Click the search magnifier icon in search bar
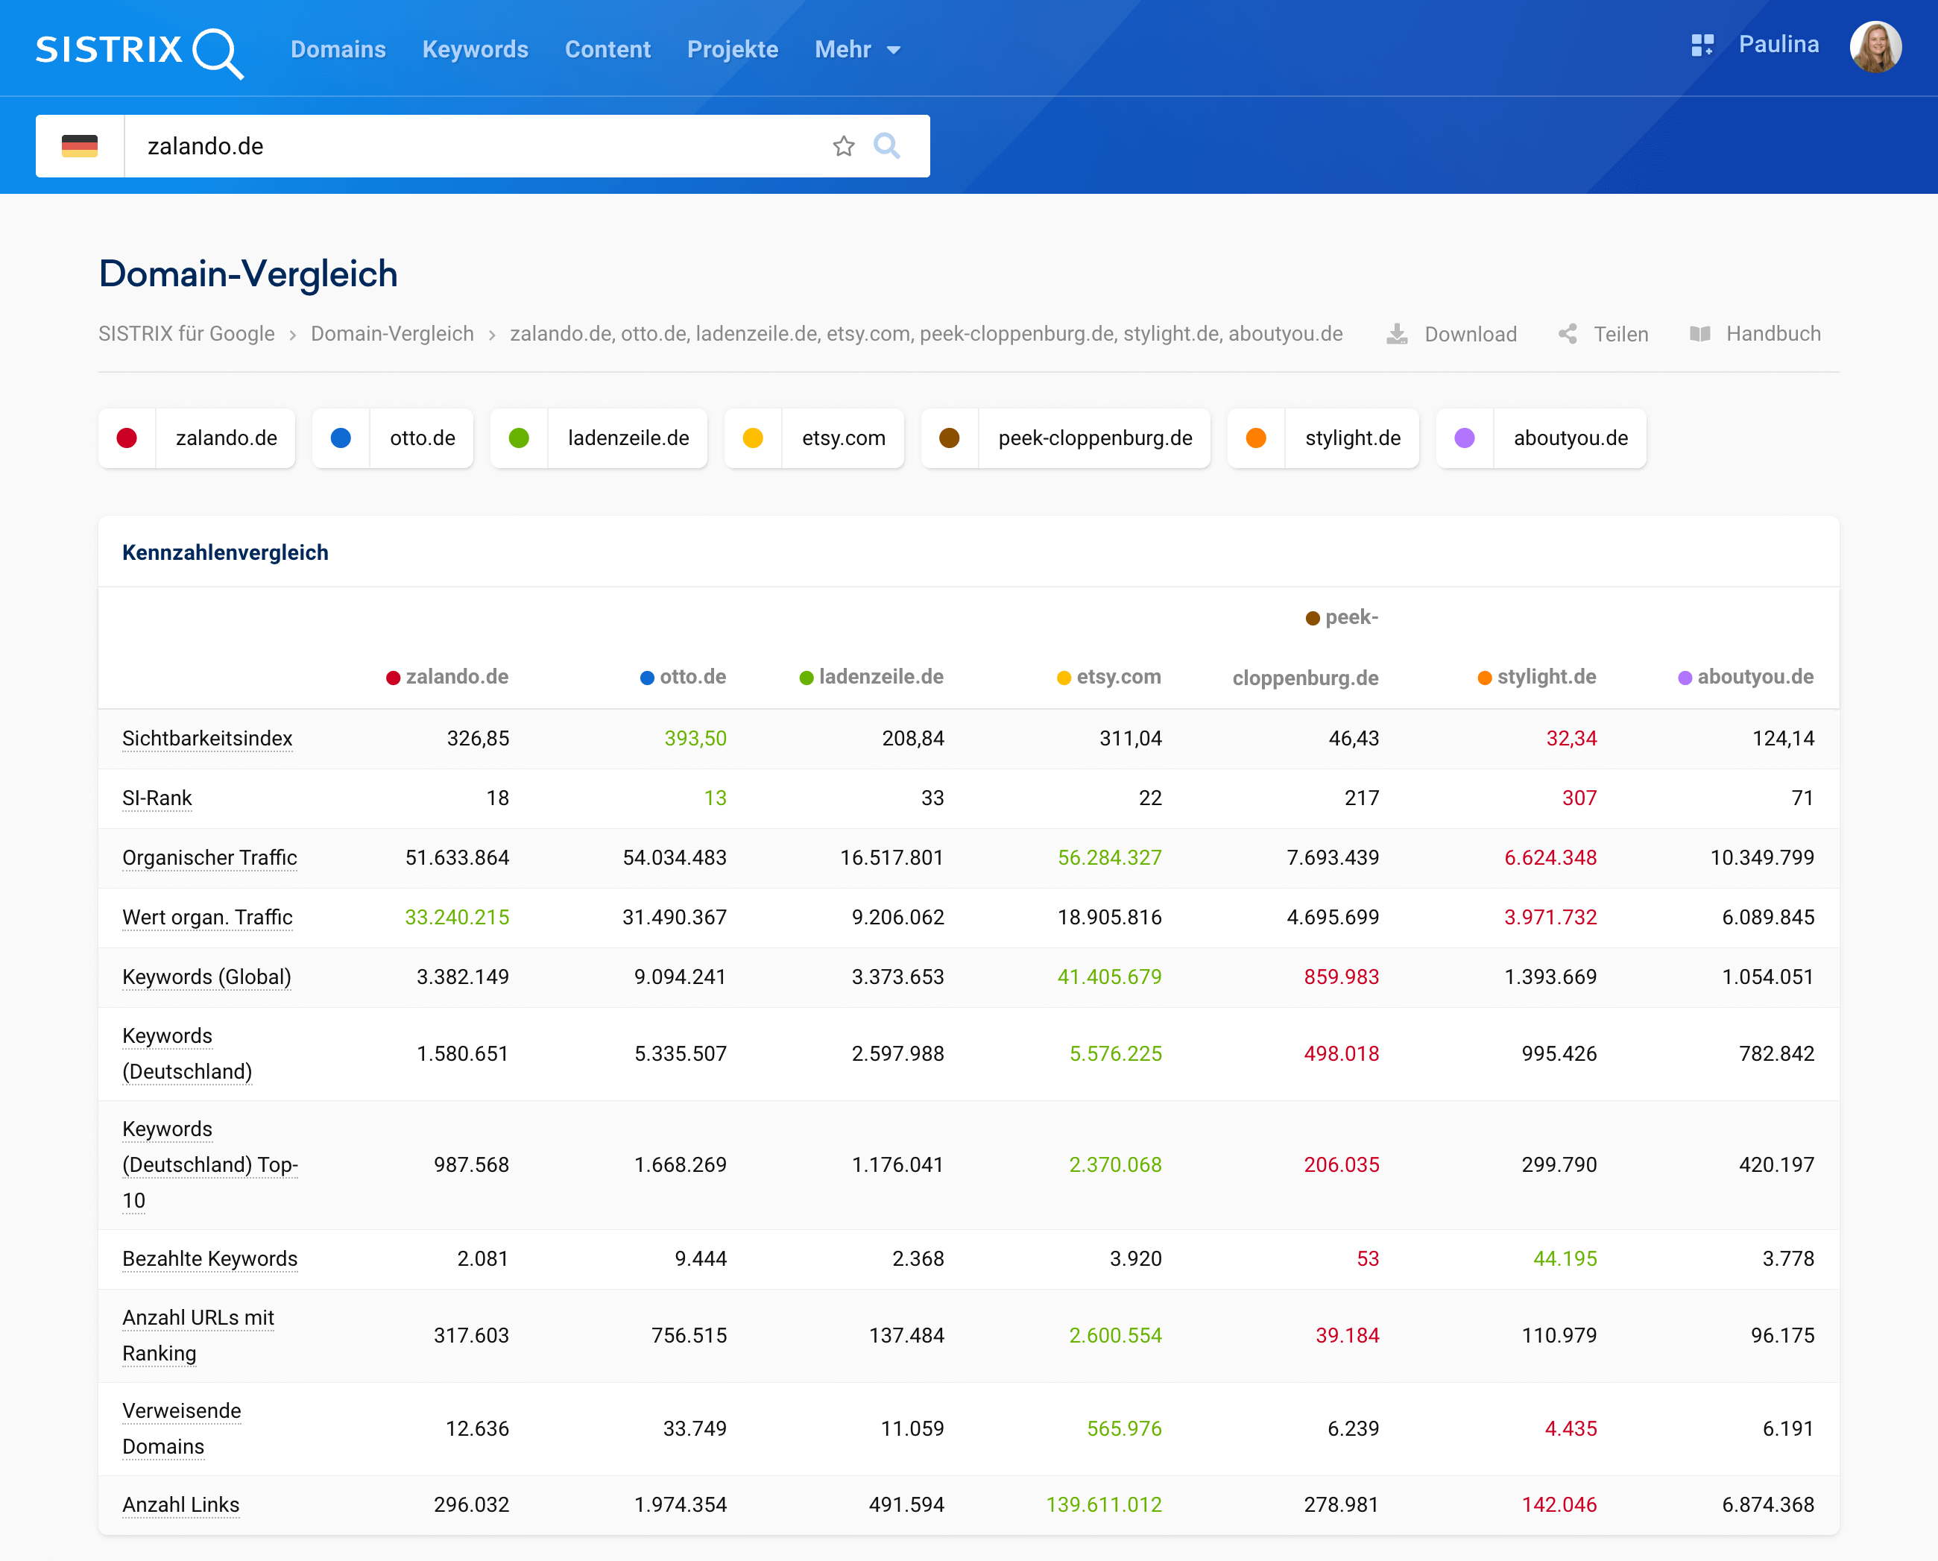The image size is (1938, 1561). coord(886,145)
